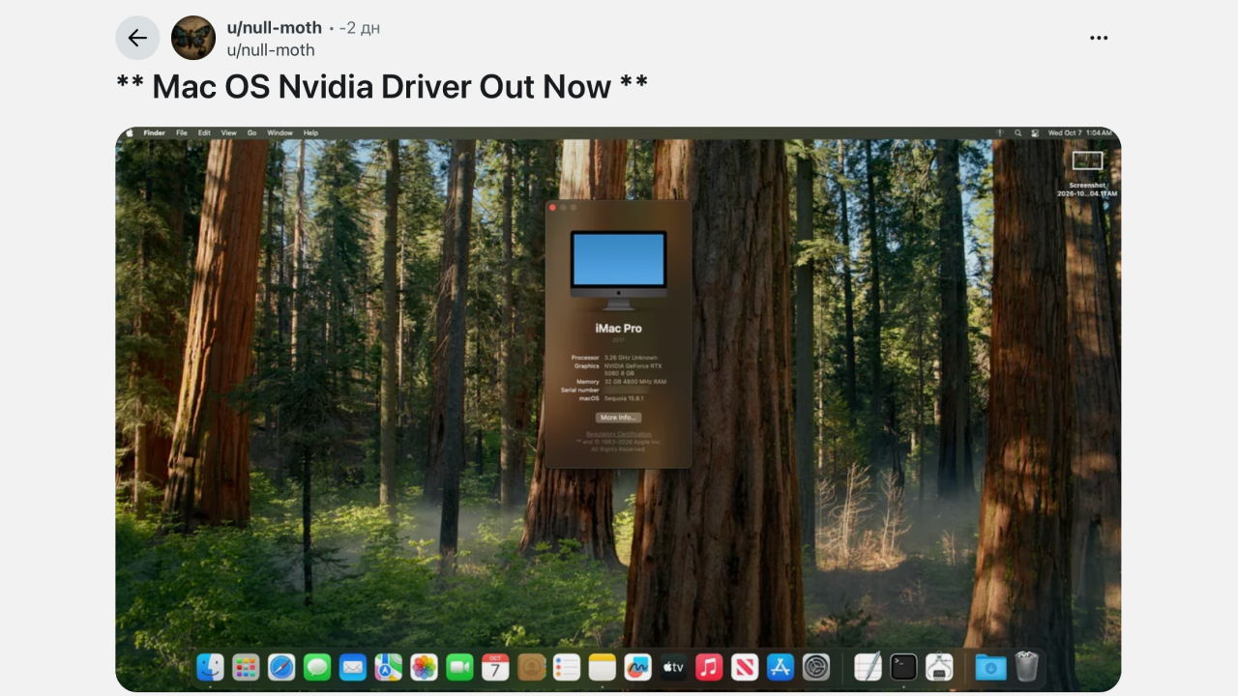Launch Launchpad from the Dock
The height and width of the screenshot is (696, 1238).
pyautogui.click(x=246, y=667)
